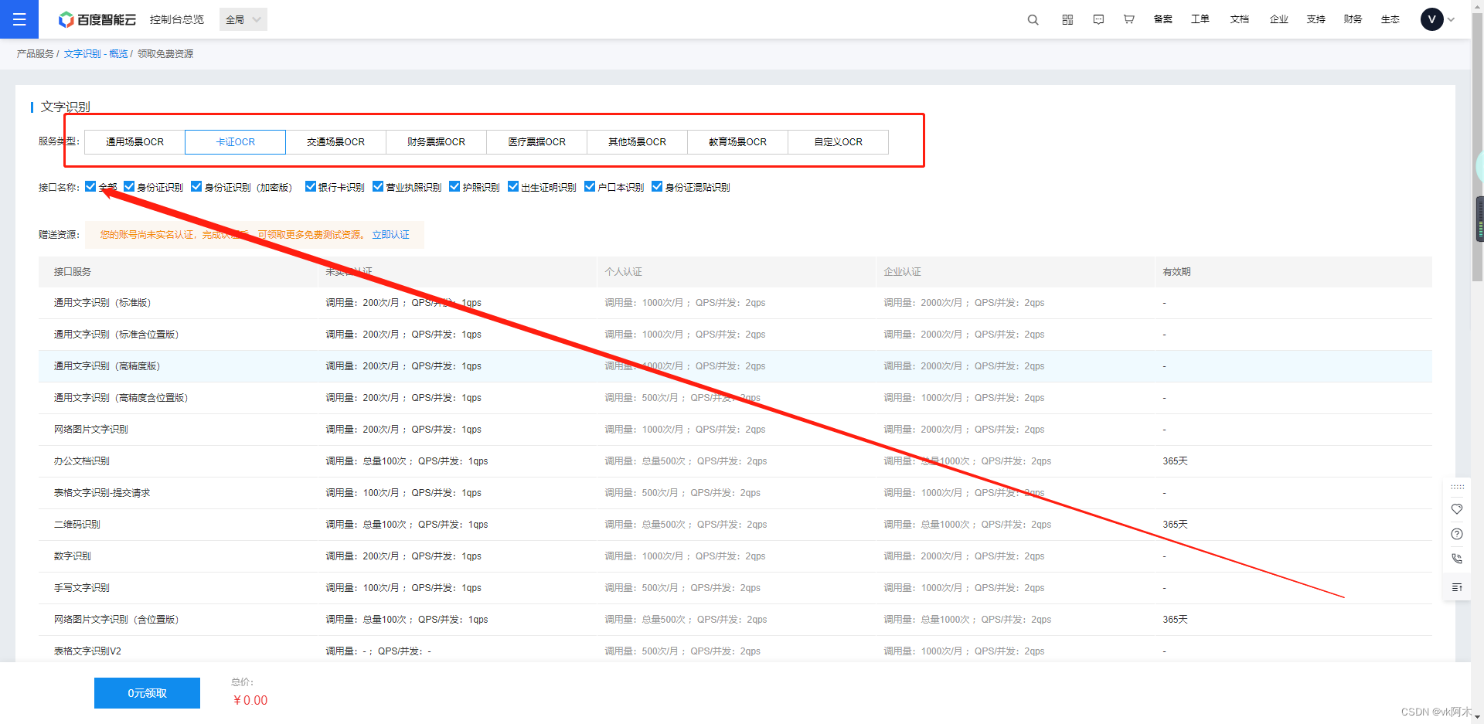Toggle the 全部 checkbox
The image size is (1484, 724).
click(x=90, y=186)
